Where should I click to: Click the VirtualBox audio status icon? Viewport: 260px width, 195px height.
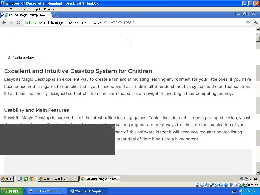tap(207, 185)
